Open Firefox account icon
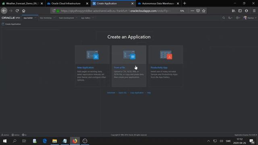 pyautogui.click(x=246, y=11)
